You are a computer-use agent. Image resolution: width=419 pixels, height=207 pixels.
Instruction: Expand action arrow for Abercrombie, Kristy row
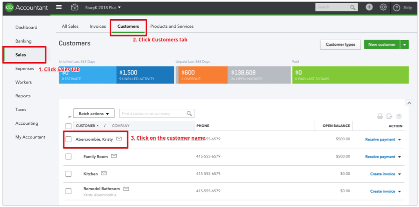(399, 139)
